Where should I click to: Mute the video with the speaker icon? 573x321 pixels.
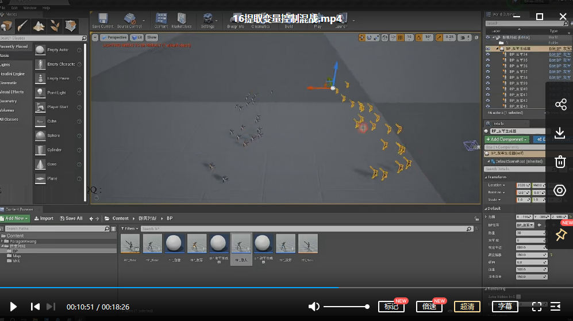click(x=314, y=307)
